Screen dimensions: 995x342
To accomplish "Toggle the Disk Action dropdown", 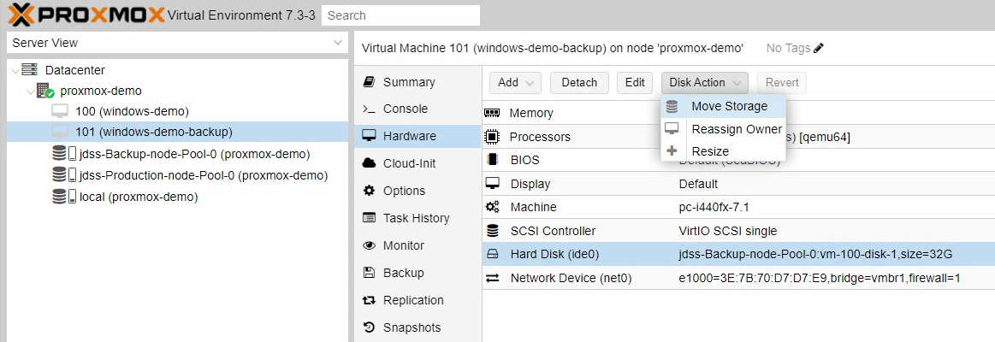I will point(704,82).
